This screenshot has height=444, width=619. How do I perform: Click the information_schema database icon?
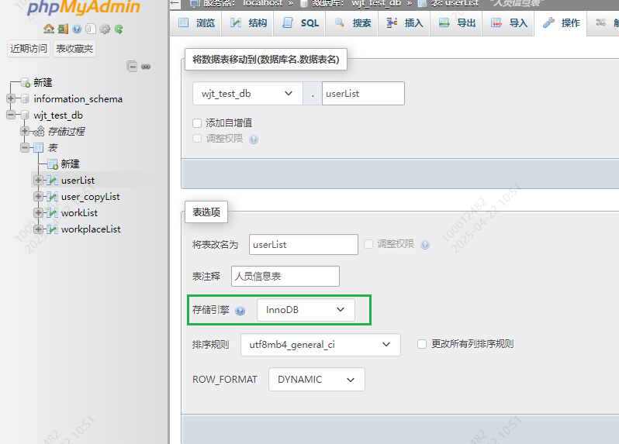coord(25,98)
